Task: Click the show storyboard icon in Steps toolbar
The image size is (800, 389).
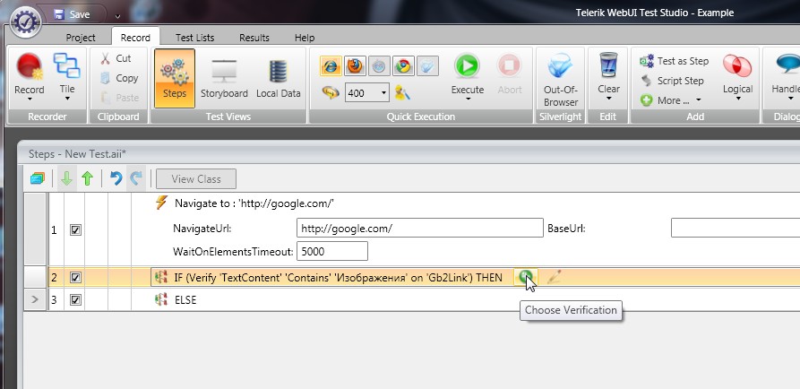Action: coord(38,178)
